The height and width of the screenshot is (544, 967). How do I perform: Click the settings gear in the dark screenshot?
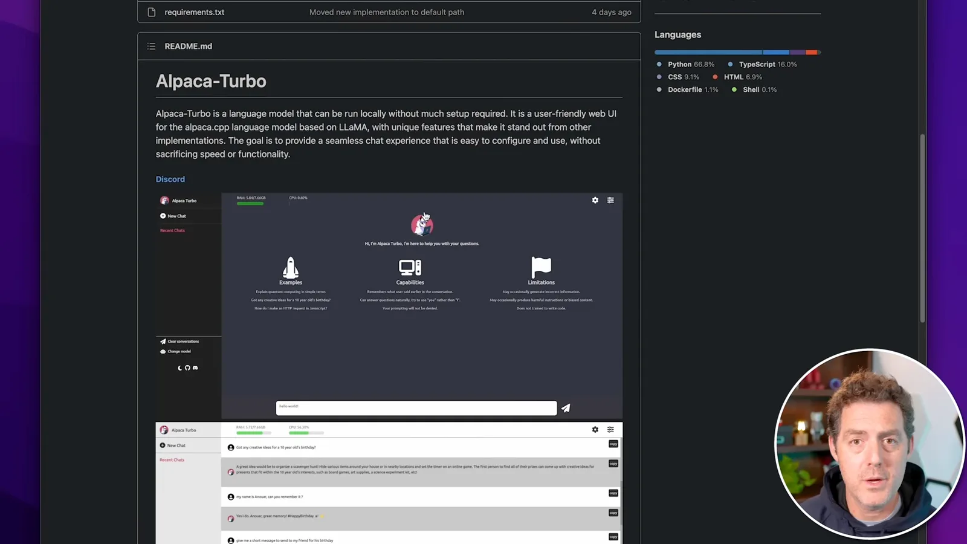click(595, 200)
